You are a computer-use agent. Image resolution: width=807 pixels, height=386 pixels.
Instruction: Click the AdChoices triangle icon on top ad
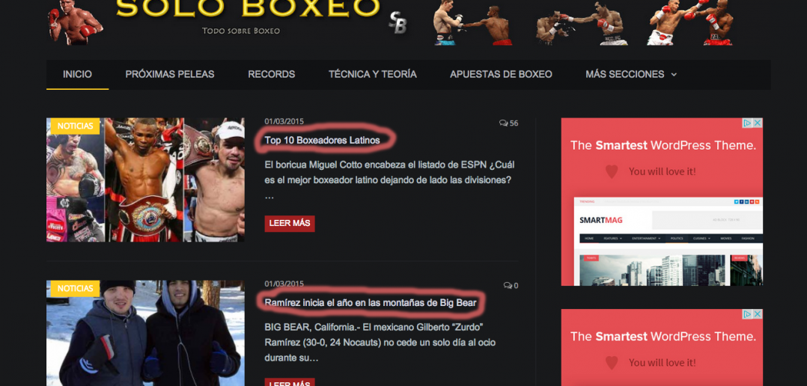tap(748, 123)
